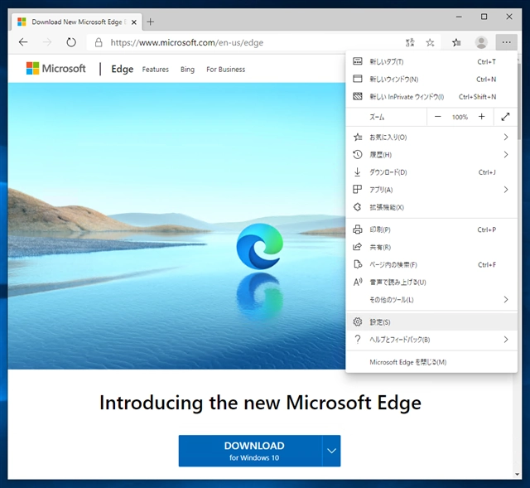Click the printer icon in menu

pos(357,230)
